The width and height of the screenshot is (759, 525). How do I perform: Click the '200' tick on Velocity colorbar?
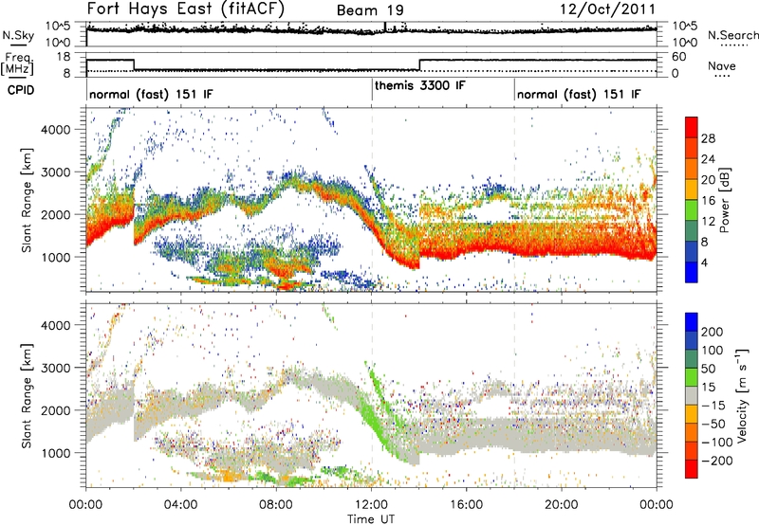[x=713, y=332]
